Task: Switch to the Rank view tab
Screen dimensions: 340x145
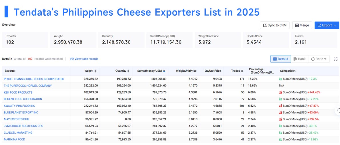Action: [x=299, y=59]
